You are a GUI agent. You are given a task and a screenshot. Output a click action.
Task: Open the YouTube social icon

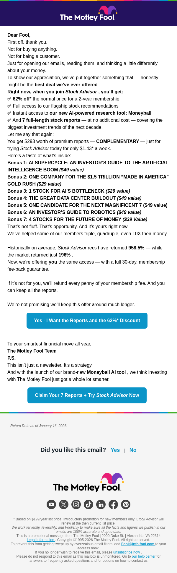coord(51,504)
